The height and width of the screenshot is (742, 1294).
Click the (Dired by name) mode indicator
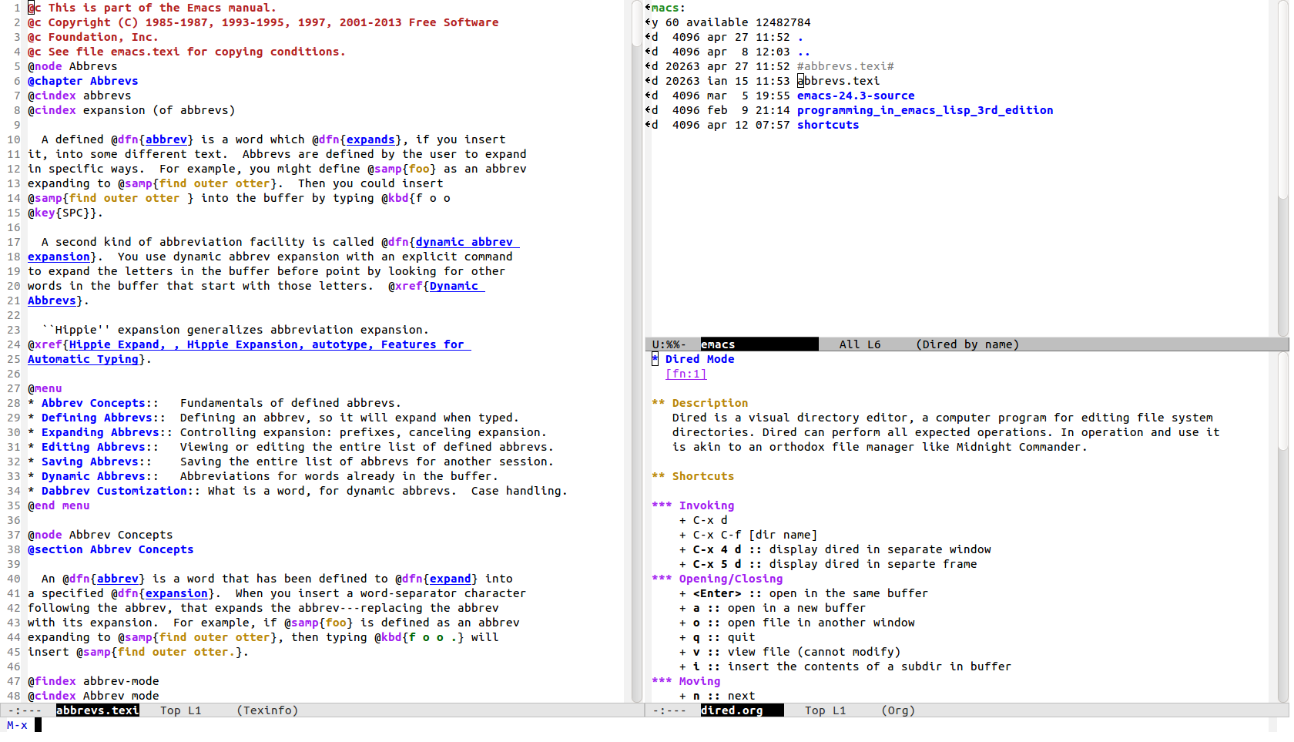click(x=967, y=344)
